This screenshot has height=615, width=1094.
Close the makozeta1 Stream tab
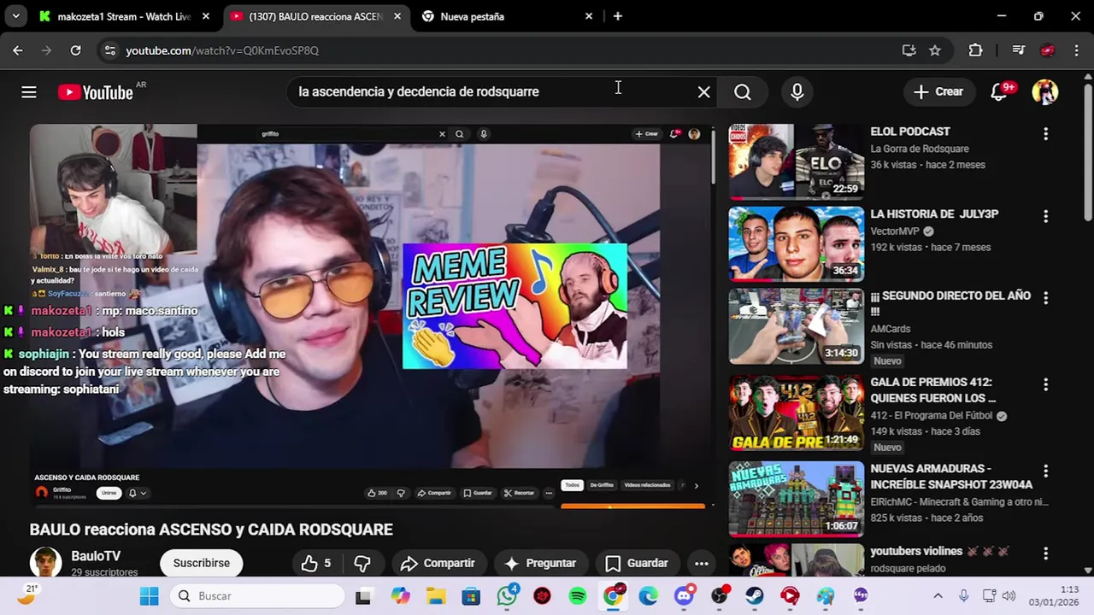205,16
